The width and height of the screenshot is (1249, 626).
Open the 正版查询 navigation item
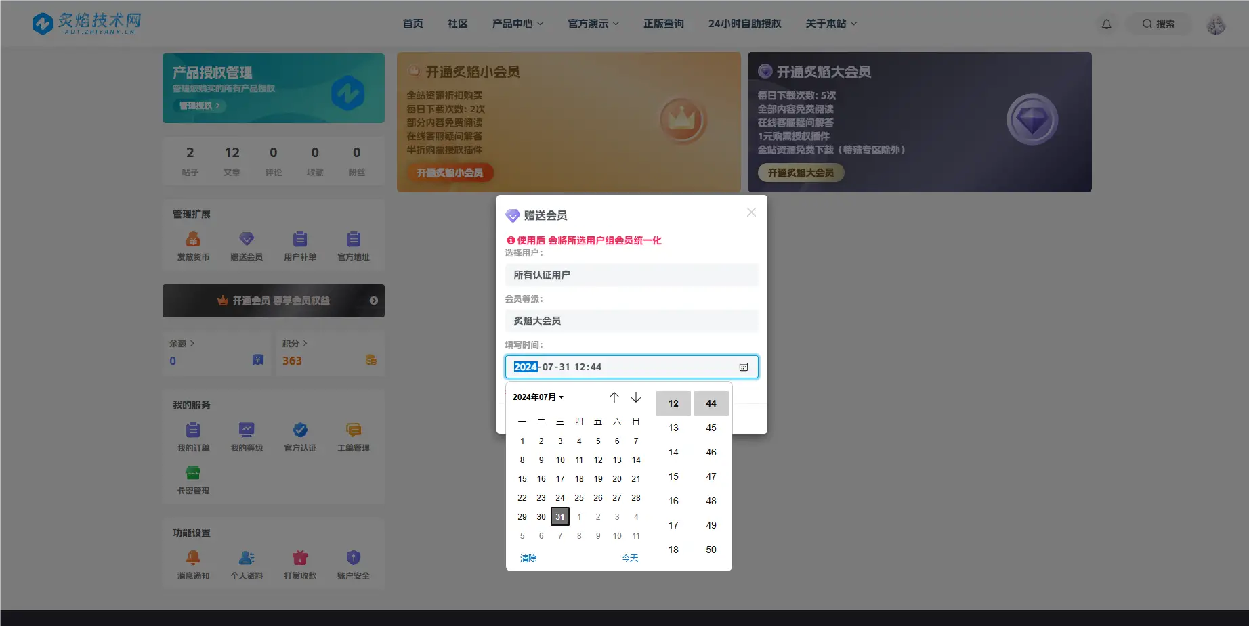(x=663, y=24)
